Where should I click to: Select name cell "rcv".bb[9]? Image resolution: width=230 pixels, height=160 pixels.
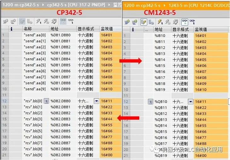pos(36,155)
